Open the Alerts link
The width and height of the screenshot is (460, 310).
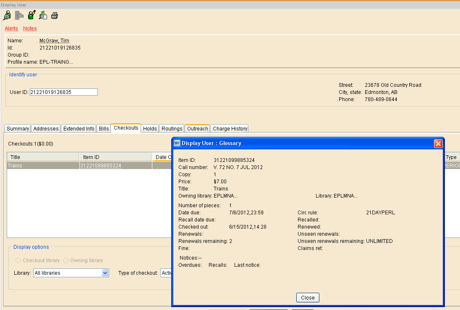point(11,29)
